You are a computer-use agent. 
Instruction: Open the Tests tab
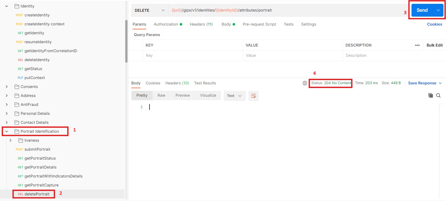click(289, 24)
